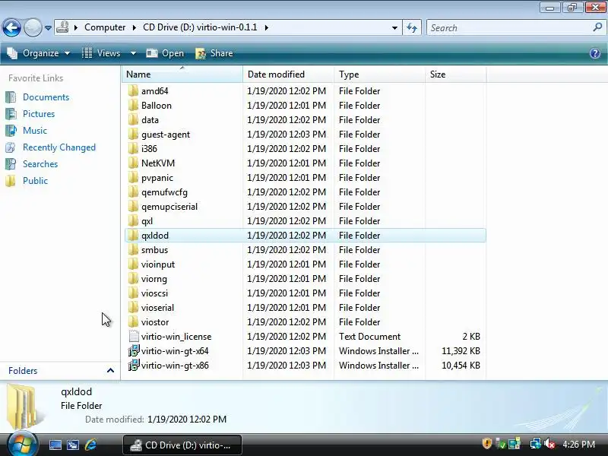
Task: Select the NetKVM folder icon
Action: (133, 163)
